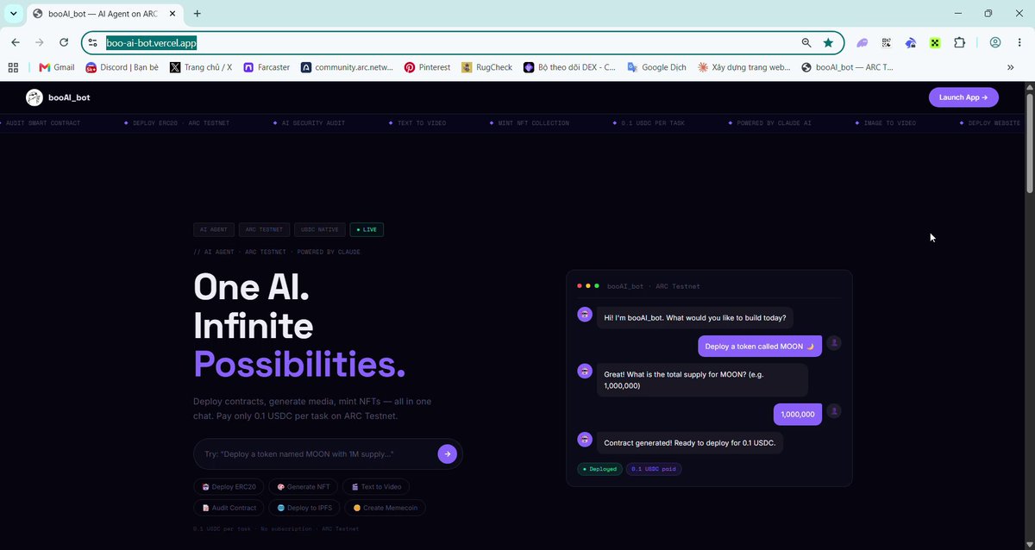Open the blue rabbit wallet extension

click(x=910, y=42)
